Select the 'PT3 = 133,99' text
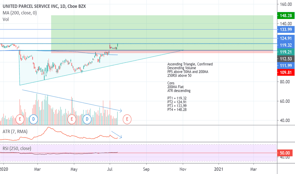Viewport: 295px width, 174px height. point(177,106)
